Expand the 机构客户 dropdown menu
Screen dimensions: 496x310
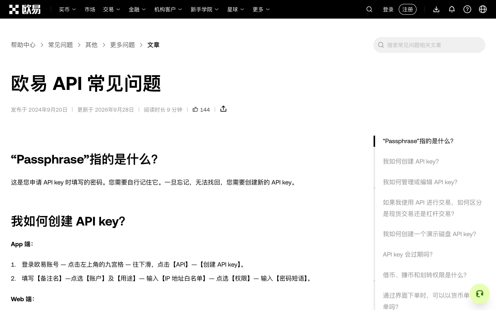[x=168, y=9]
